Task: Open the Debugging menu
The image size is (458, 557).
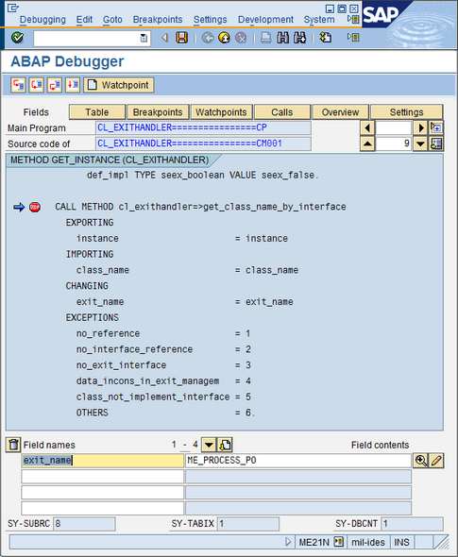Action: point(42,20)
